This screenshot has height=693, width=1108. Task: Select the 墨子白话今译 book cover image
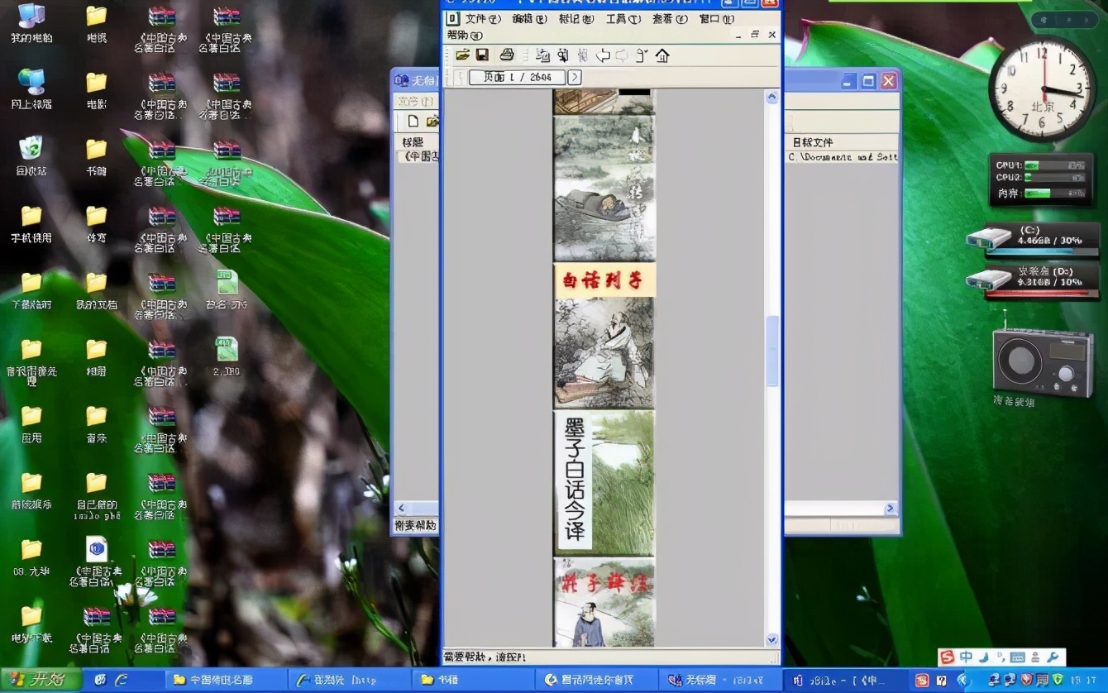click(x=604, y=483)
